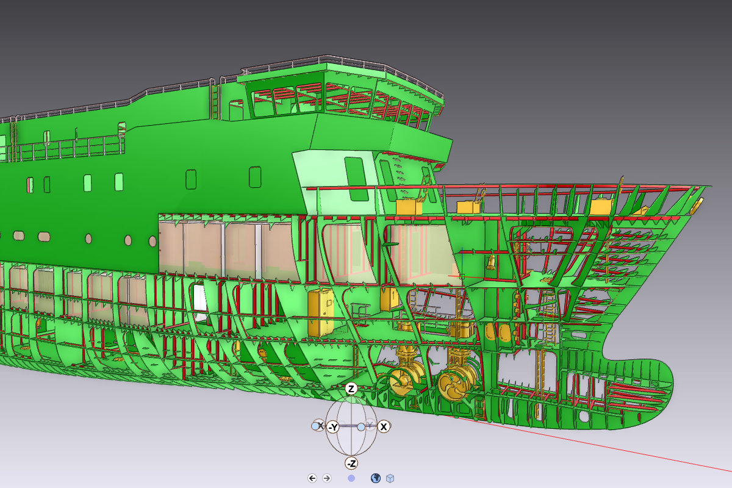This screenshot has width=732, height=488.
Task: Click the light-blue handle at the gizmo's left
Action: coord(315,426)
